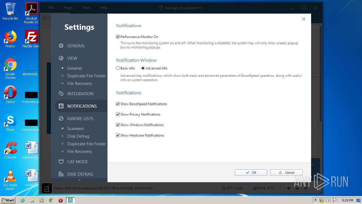Open the INTEGRATION settings category

point(80,93)
